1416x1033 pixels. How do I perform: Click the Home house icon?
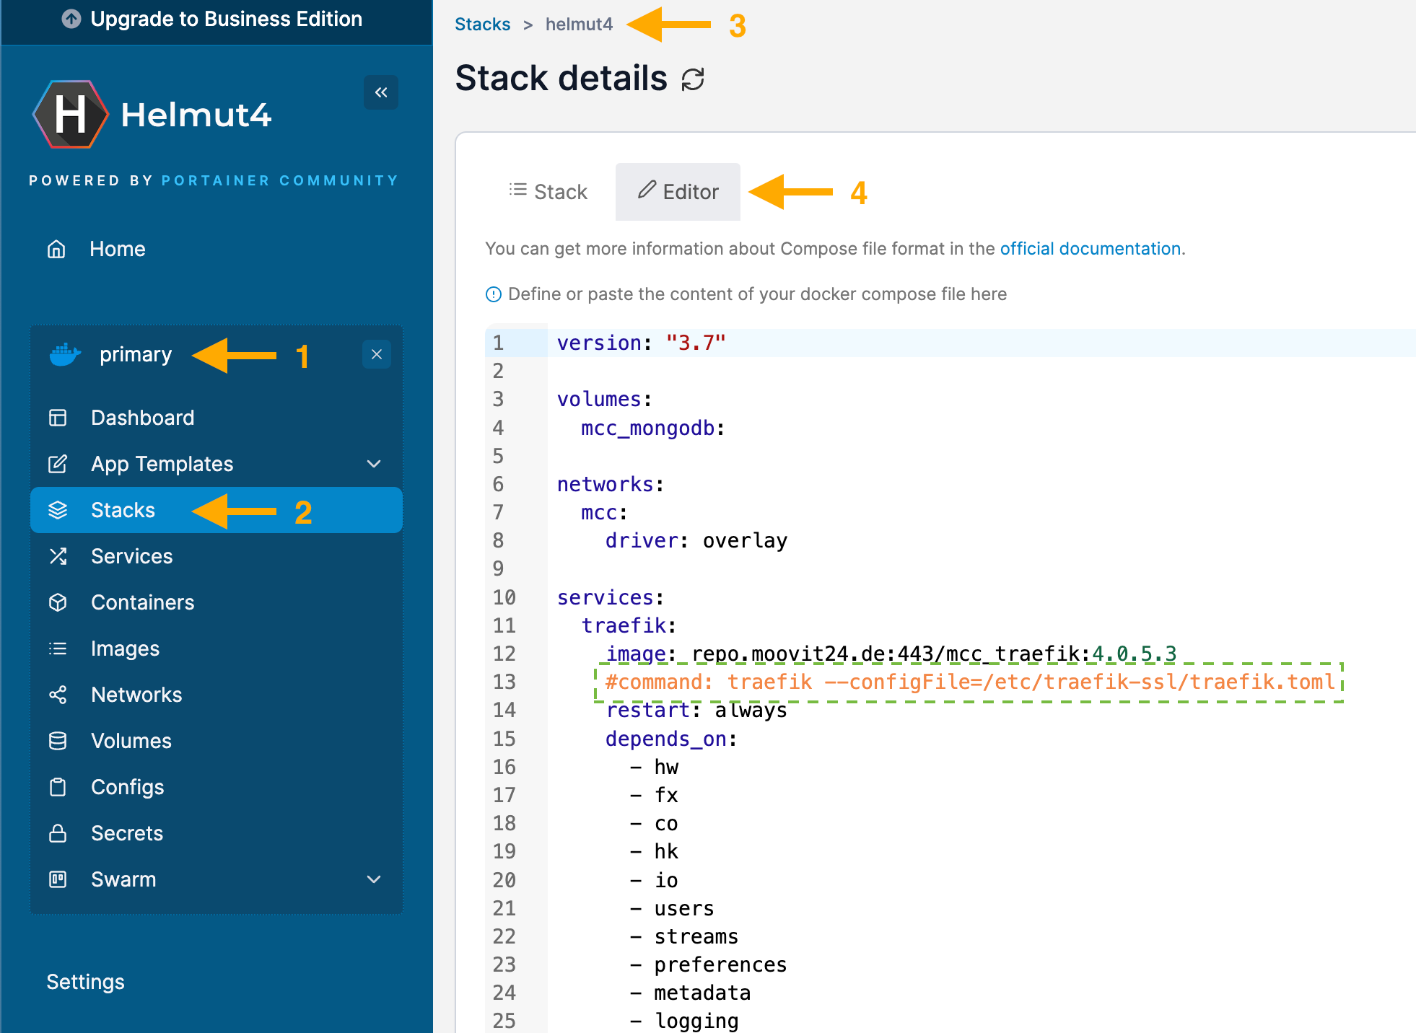[56, 250]
